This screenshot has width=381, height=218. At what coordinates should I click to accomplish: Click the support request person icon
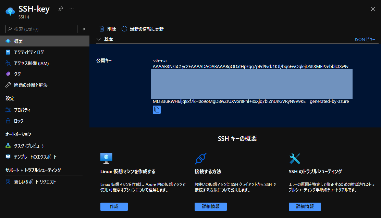coord(8,182)
